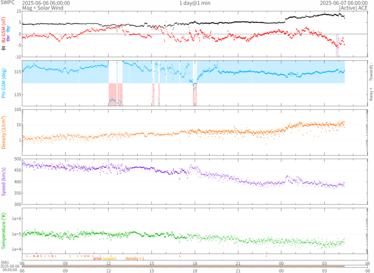Toggle the By series label
Image resolution: width=374 pixels, height=273 pixels.
[8, 29]
